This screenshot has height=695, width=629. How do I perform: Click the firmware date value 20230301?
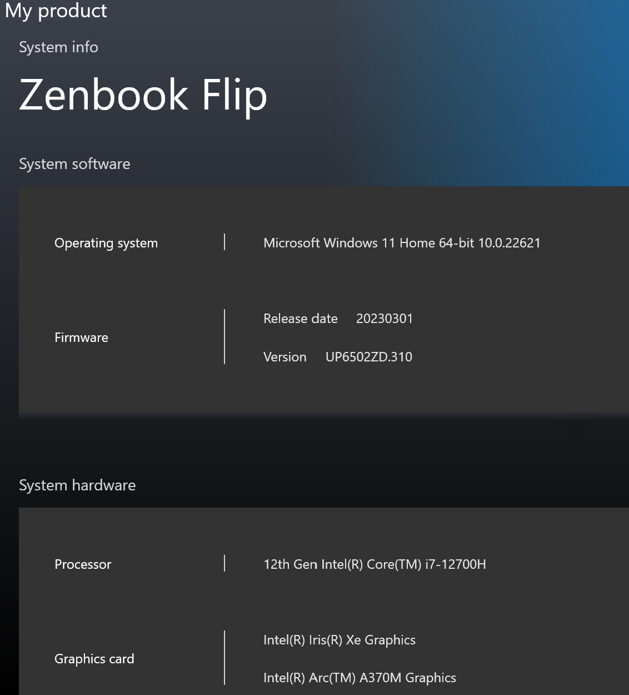(x=384, y=319)
